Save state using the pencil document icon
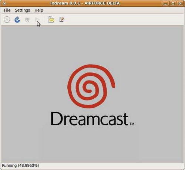Viewport: 185px width, 170px height. [x=61, y=20]
